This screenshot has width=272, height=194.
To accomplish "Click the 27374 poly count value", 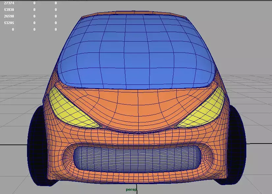I will (x=9, y=3).
